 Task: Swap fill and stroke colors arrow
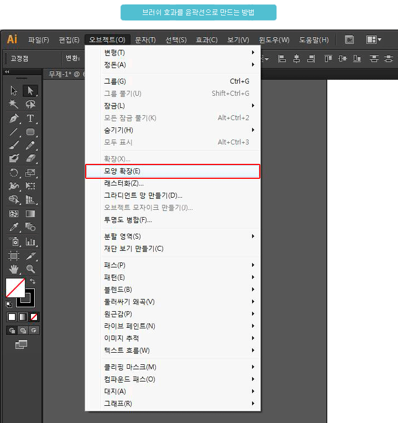pos(32,282)
